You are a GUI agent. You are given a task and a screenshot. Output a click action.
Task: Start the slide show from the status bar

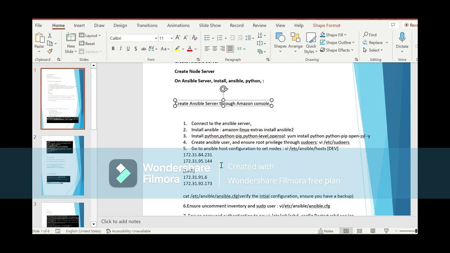[386, 231]
